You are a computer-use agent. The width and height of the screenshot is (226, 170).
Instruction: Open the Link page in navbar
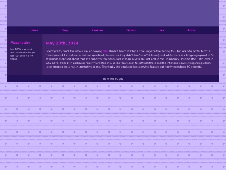click(x=161, y=30)
